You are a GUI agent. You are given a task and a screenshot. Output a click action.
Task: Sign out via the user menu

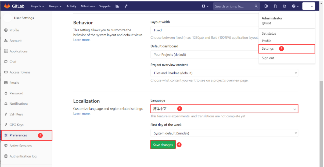pos(268,58)
